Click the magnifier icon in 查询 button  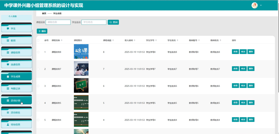coord(111,22)
